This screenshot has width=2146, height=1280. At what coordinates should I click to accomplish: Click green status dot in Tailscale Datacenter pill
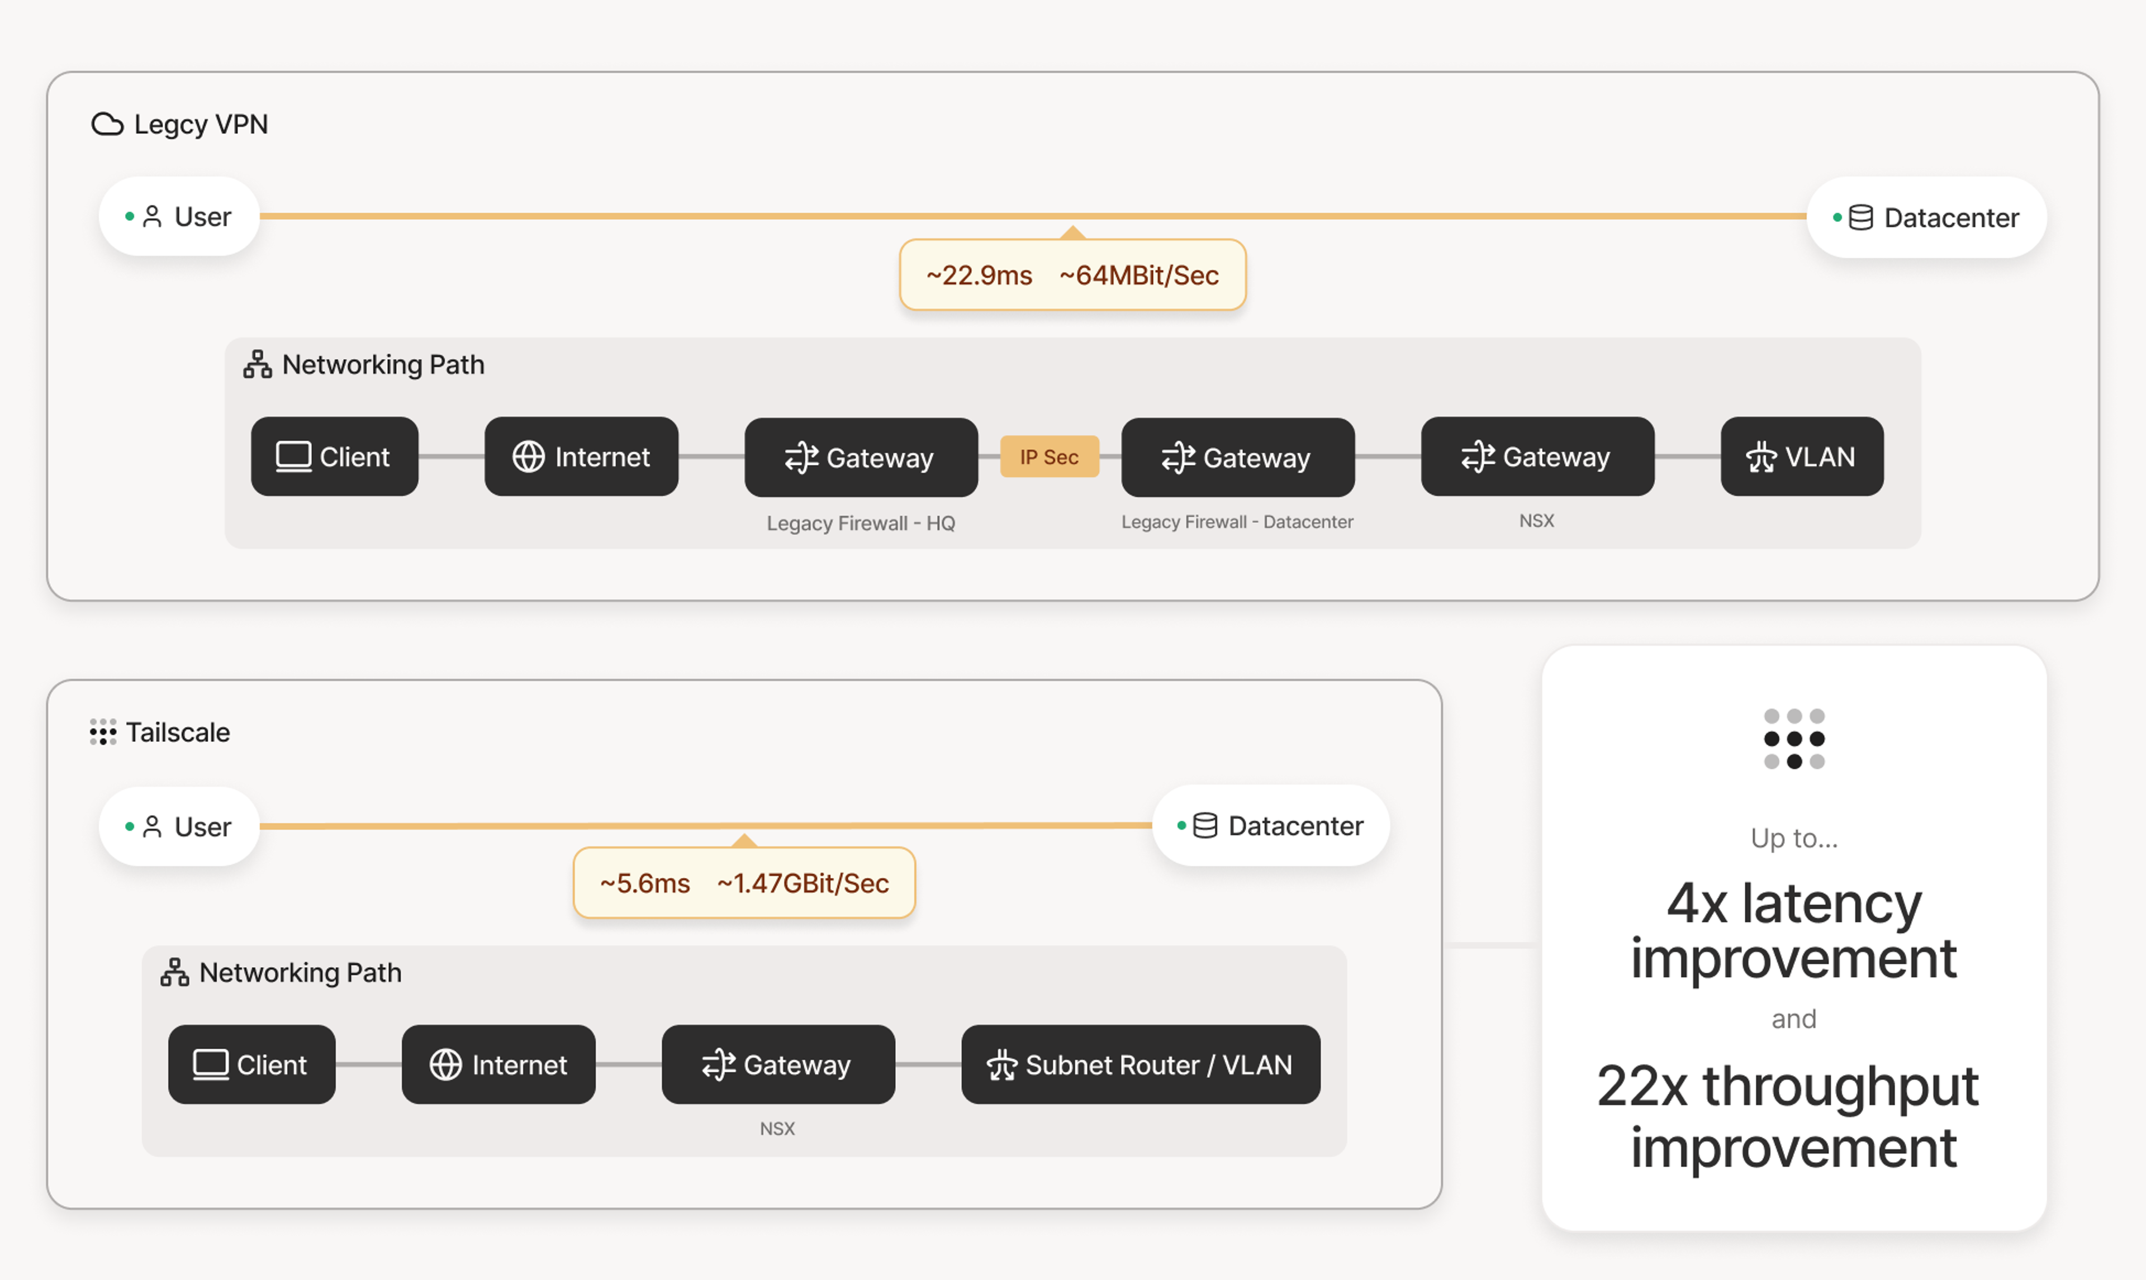point(1181,826)
